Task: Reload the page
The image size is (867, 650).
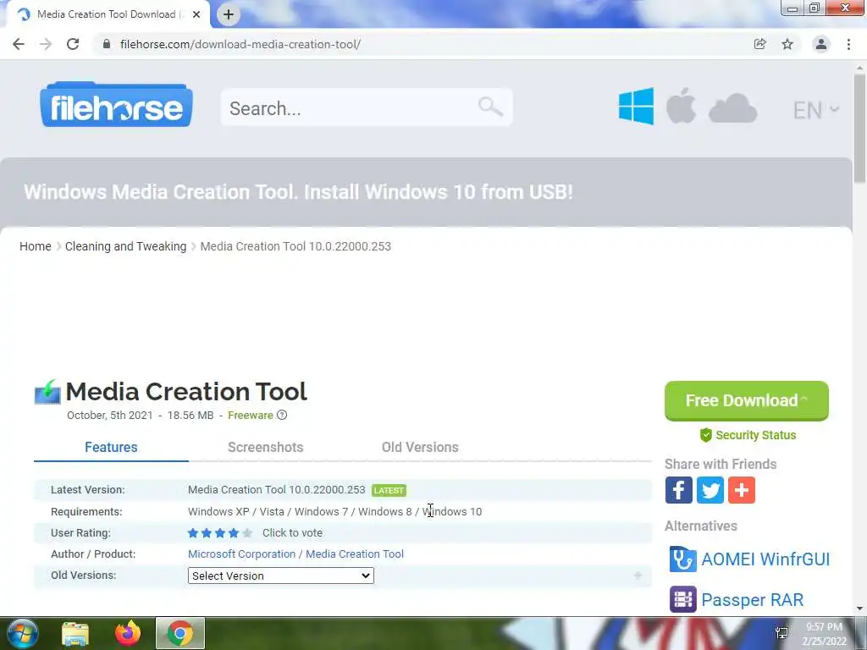Action: 73,44
